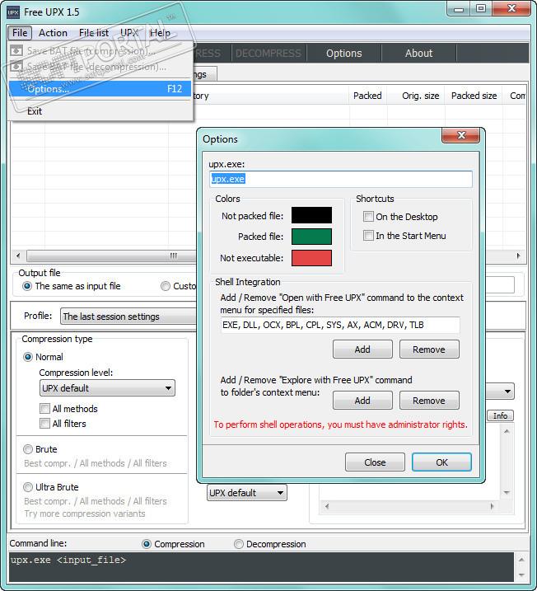Maximize the Free UPX window
This screenshot has width=537, height=591.
tap(481, 9)
